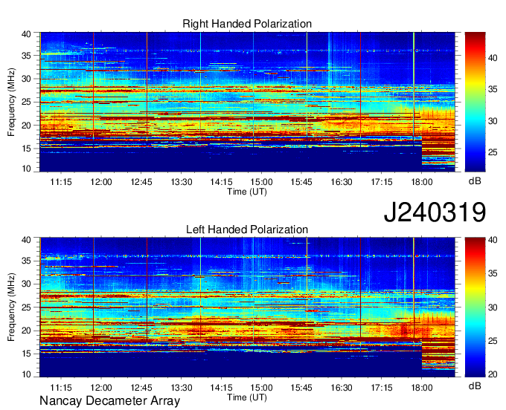
Task: Click the 40 MHz frequency tick of the Right Handed plot
Action: [27, 34]
